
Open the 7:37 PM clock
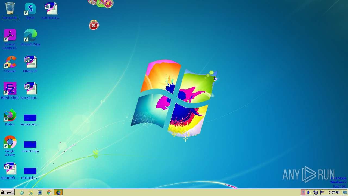click(x=334, y=192)
